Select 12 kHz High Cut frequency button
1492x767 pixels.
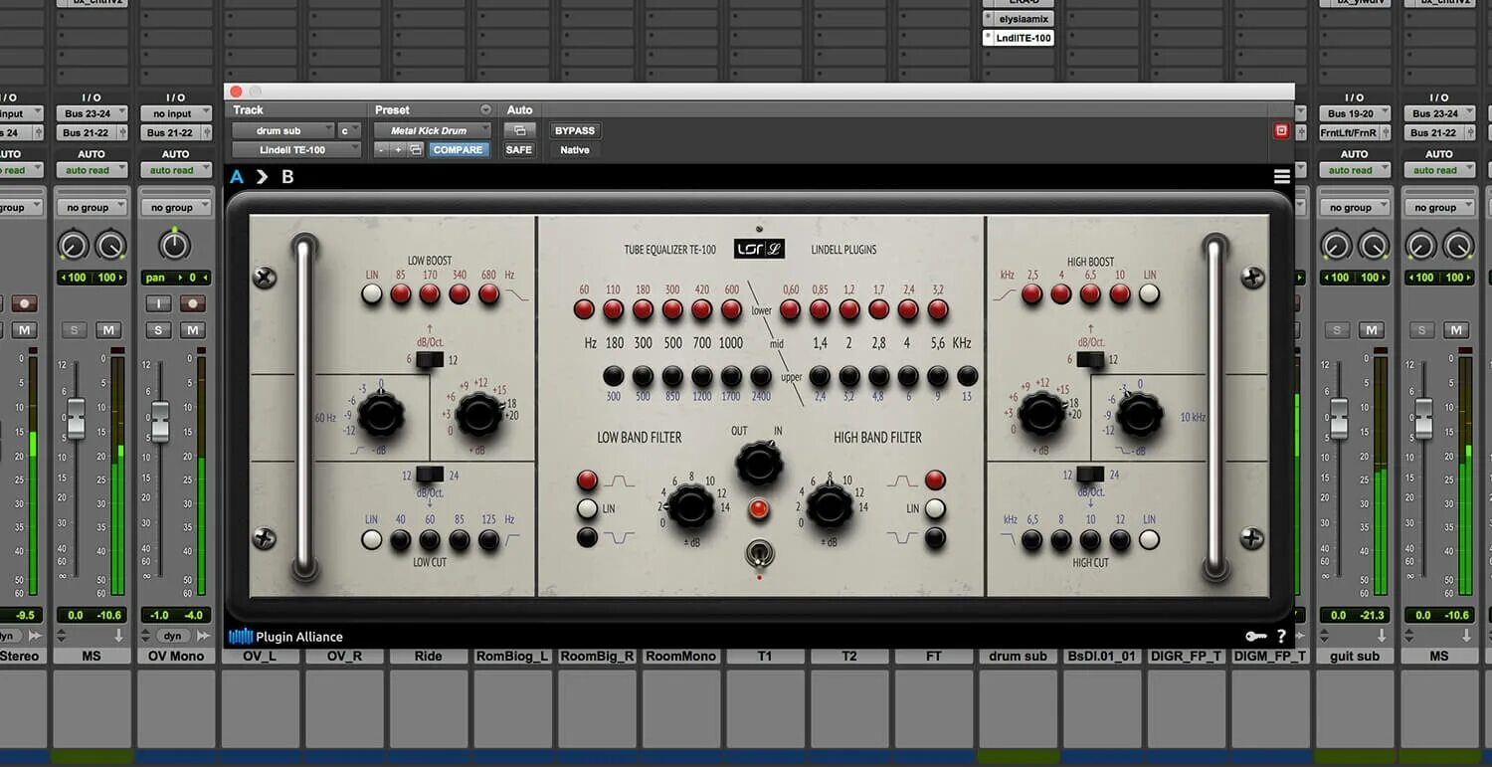1120,540
